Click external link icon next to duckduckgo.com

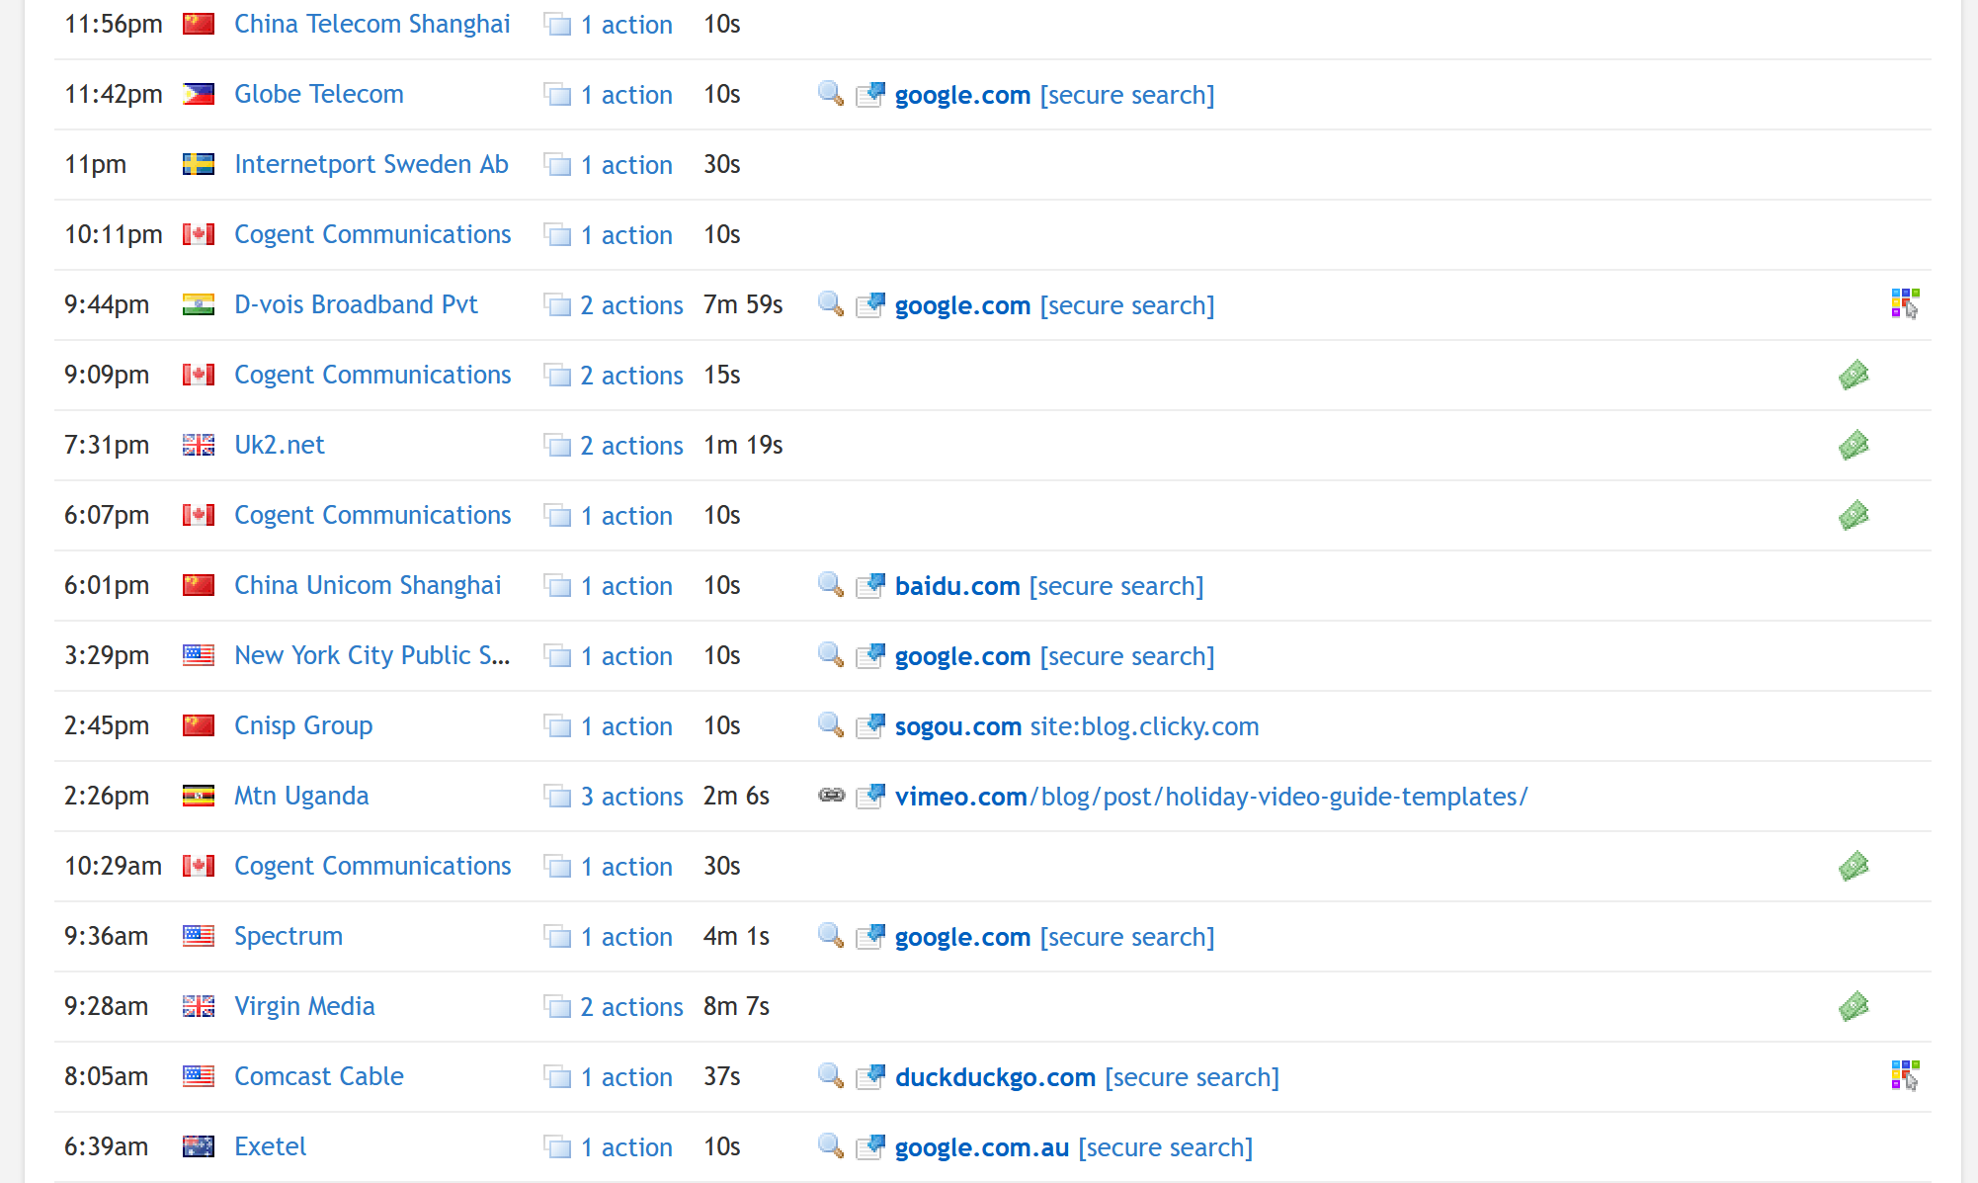point(870,1076)
